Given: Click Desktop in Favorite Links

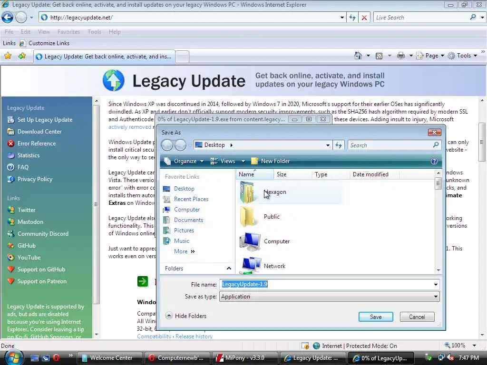Looking at the screenshot, I should click(184, 188).
